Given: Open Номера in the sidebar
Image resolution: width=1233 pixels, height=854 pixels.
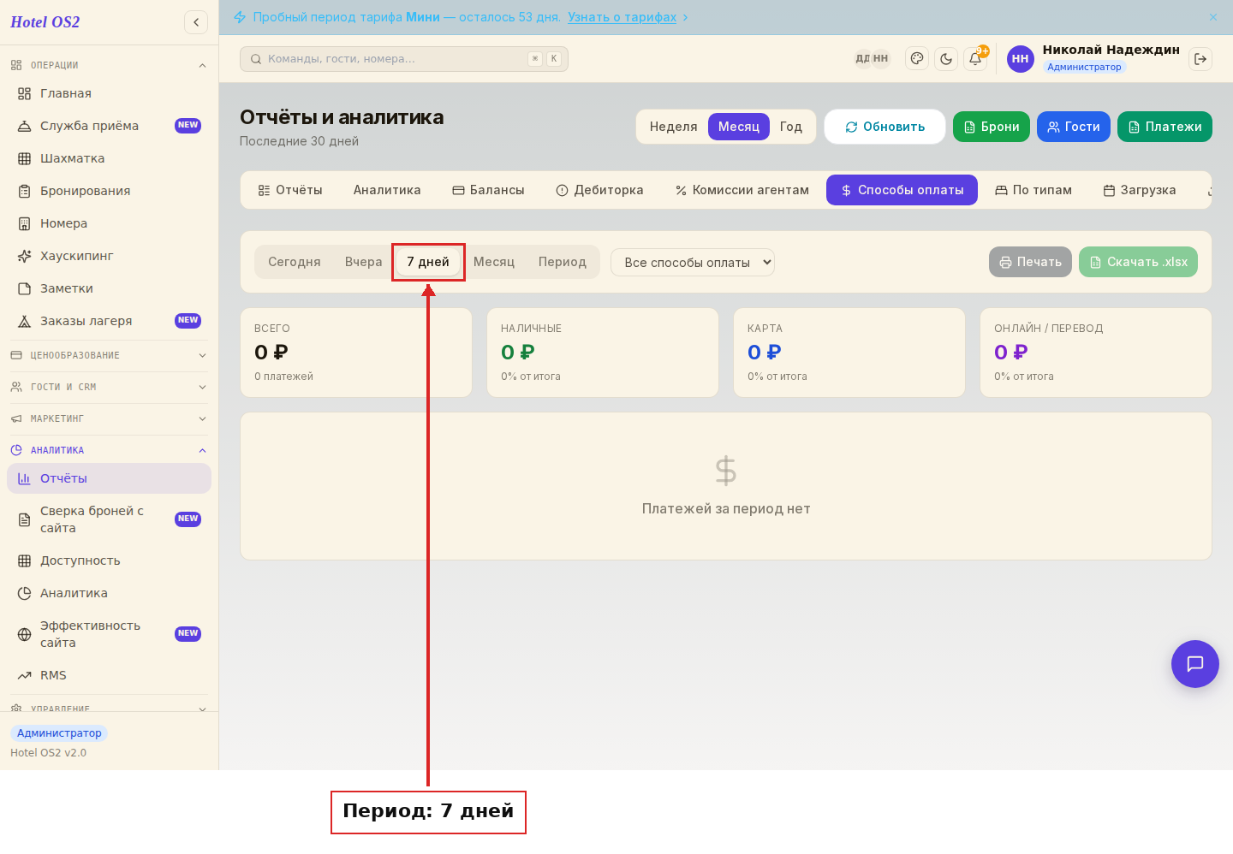Looking at the screenshot, I should (x=110, y=223).
